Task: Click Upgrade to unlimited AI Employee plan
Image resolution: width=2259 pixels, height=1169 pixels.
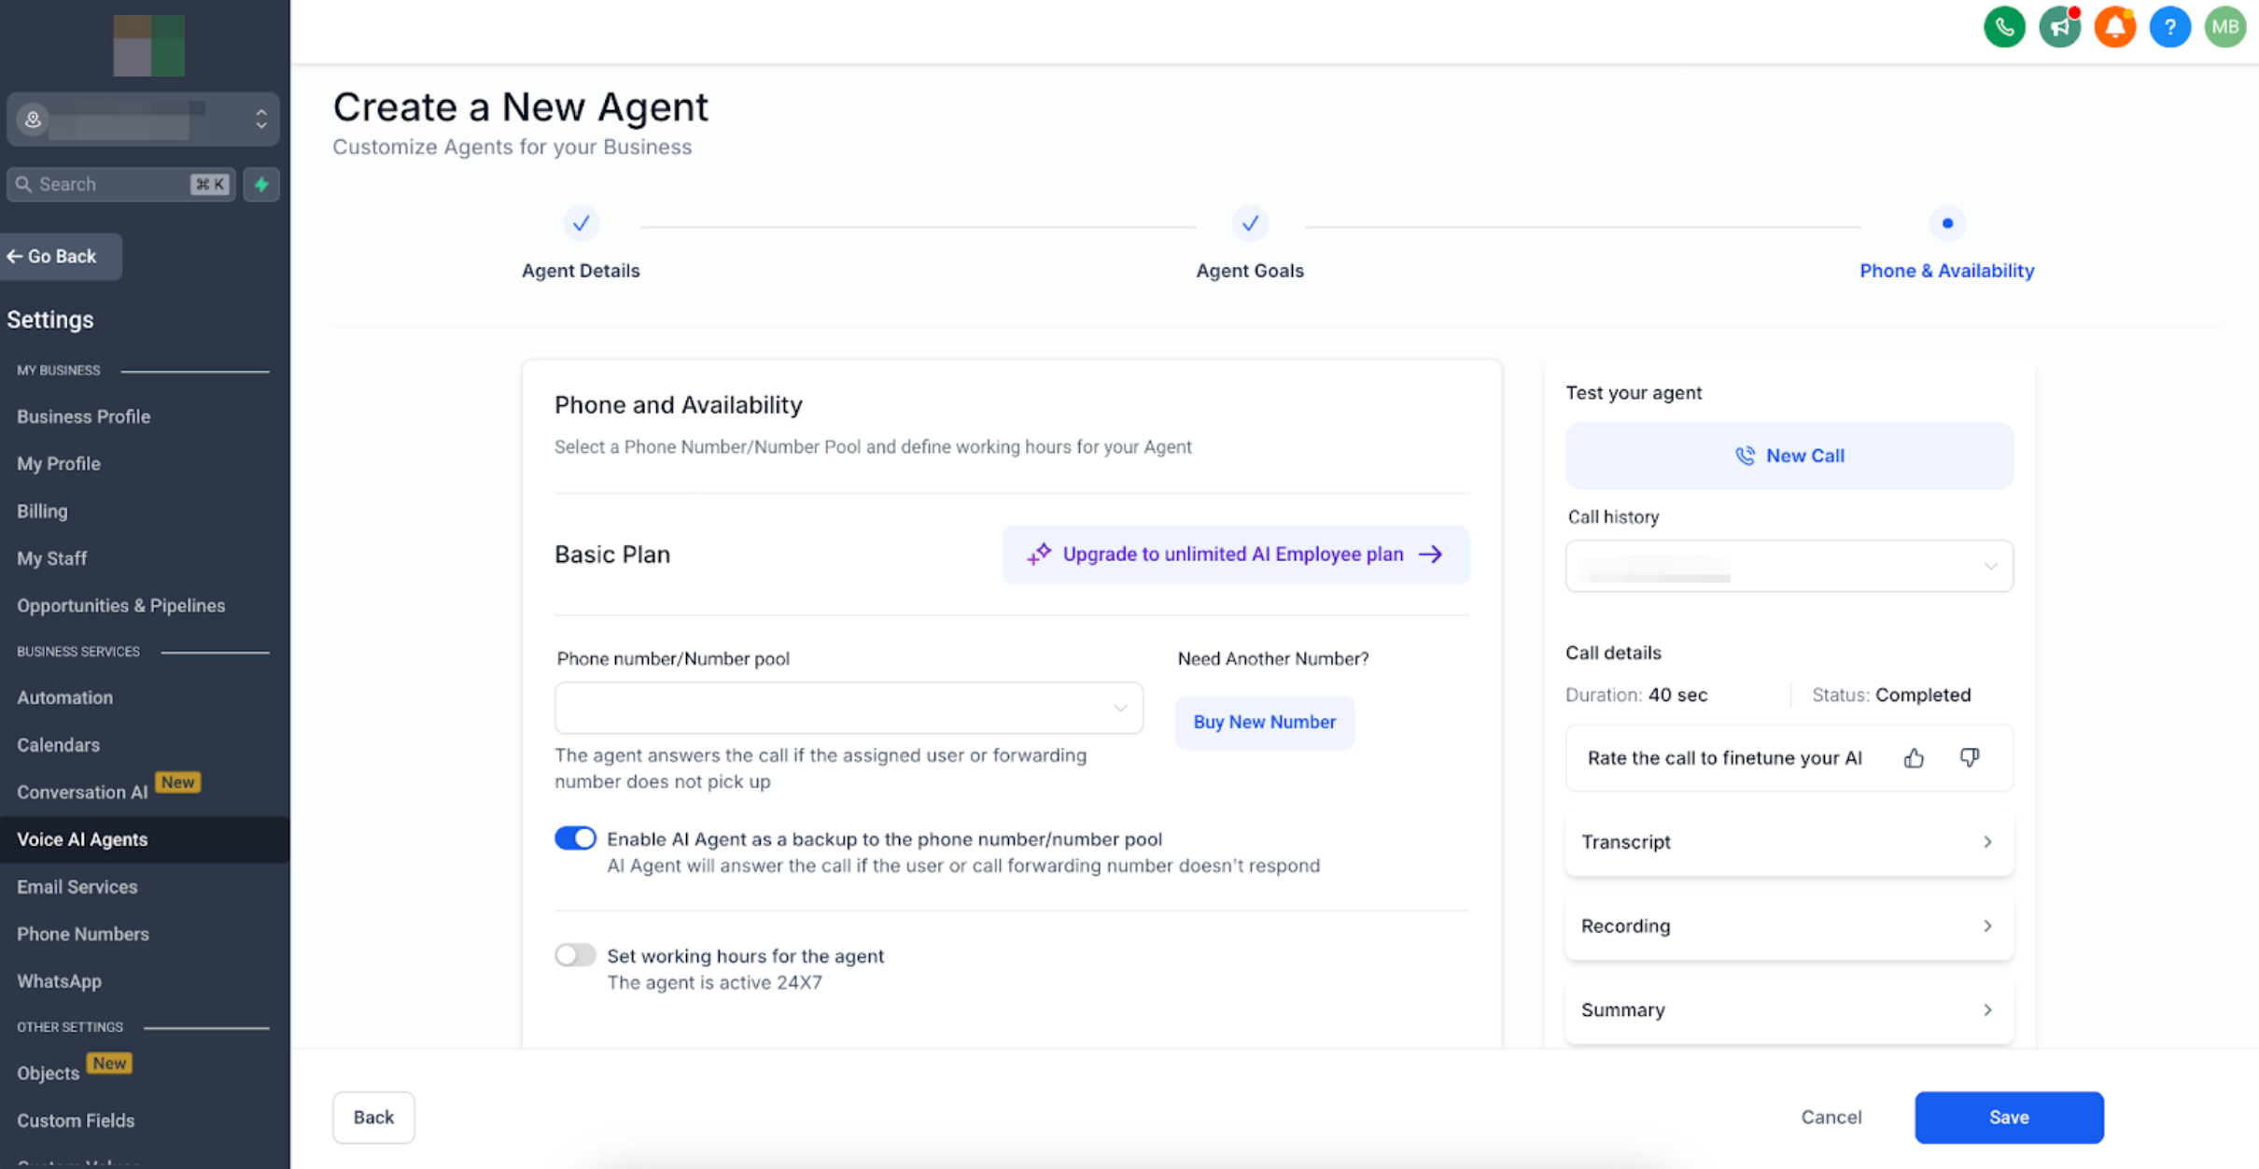Action: point(1234,555)
